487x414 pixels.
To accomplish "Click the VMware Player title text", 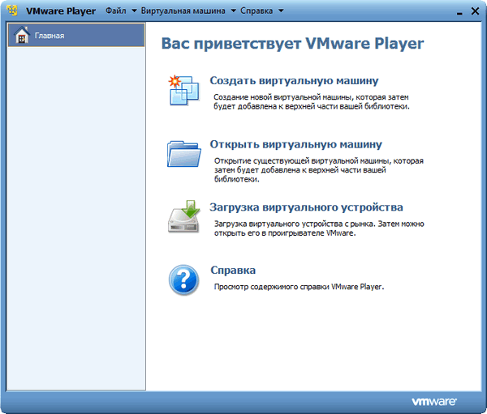I will 61,11.
